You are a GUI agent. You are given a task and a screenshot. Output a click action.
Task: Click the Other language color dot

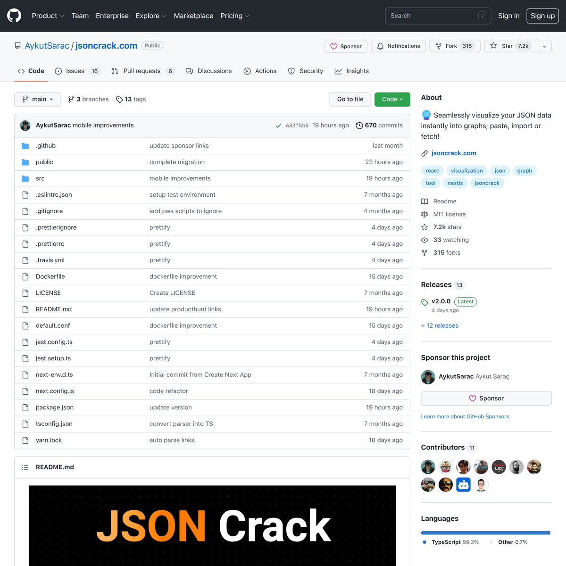point(491,542)
